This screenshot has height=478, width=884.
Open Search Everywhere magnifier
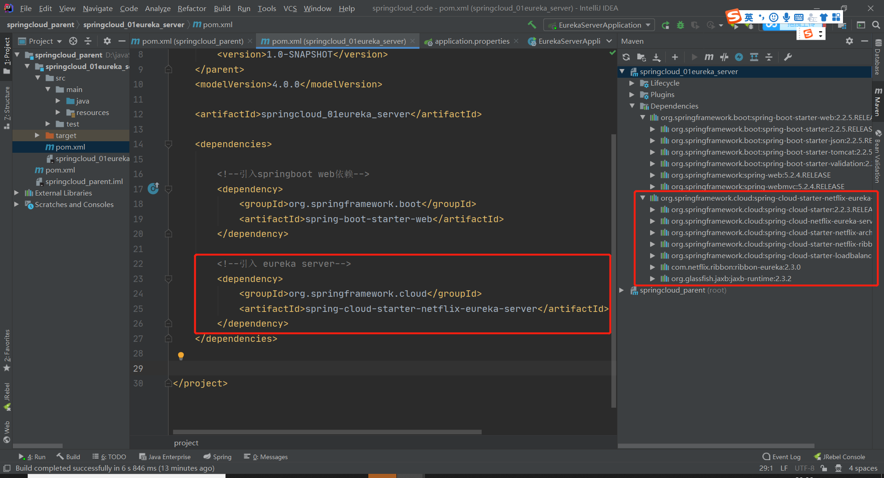point(876,25)
